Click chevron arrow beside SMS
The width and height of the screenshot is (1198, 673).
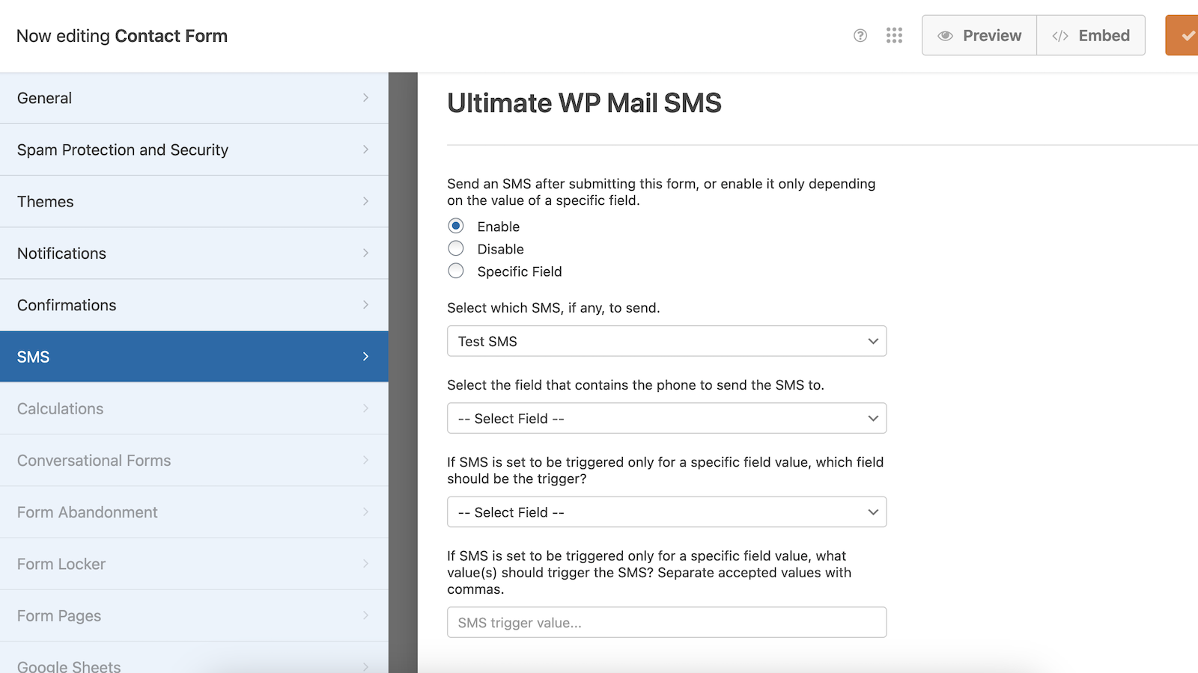(365, 357)
